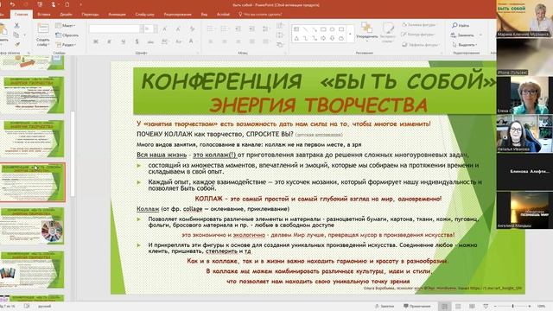Click Shape Fill (Заливка фигуры)
This screenshot has height=311, width=553.
419,25
